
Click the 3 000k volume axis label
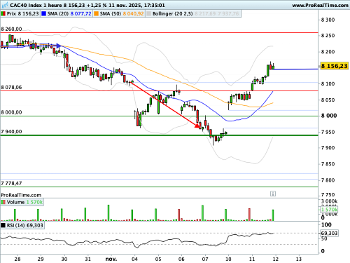point(329,201)
